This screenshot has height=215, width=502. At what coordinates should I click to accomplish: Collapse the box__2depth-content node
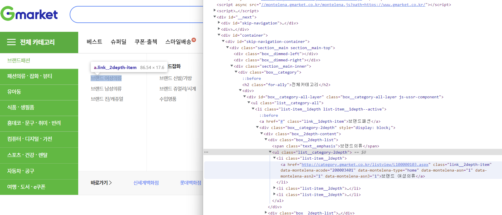pos(262,133)
